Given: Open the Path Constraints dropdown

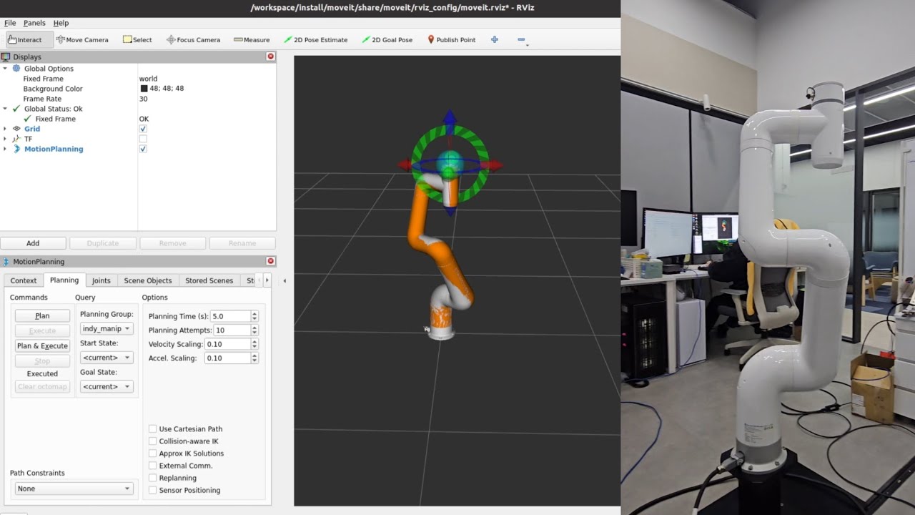Looking at the screenshot, I should point(74,489).
